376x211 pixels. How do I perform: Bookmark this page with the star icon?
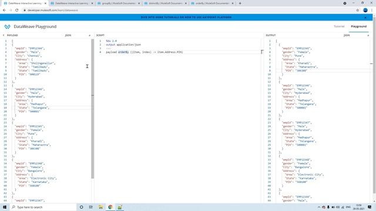[x=358, y=11]
